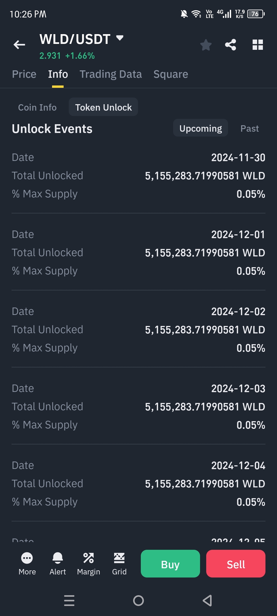Select the Token Unlock sub-tab
277x616 pixels.
[x=103, y=107]
